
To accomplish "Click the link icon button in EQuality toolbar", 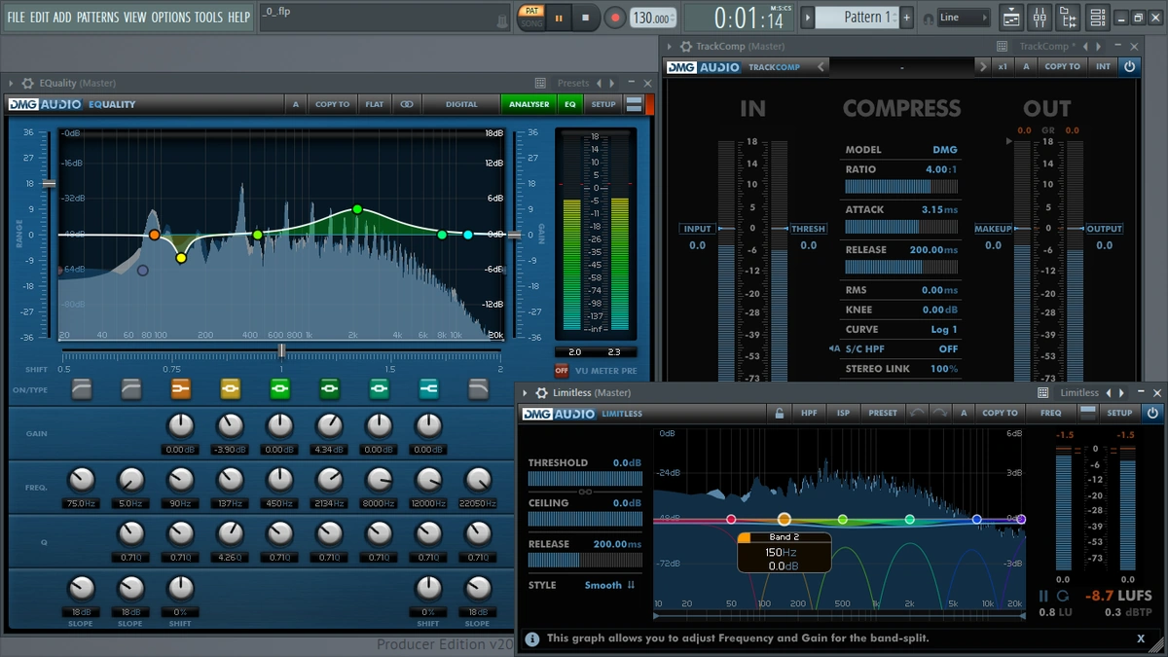I will point(407,104).
